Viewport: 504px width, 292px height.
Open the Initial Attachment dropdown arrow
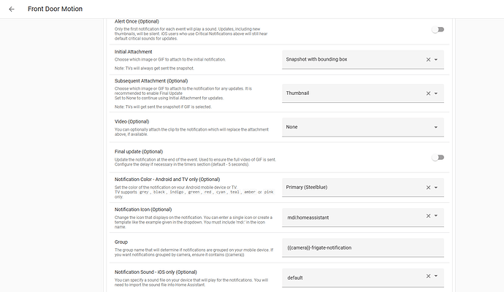pos(436,59)
